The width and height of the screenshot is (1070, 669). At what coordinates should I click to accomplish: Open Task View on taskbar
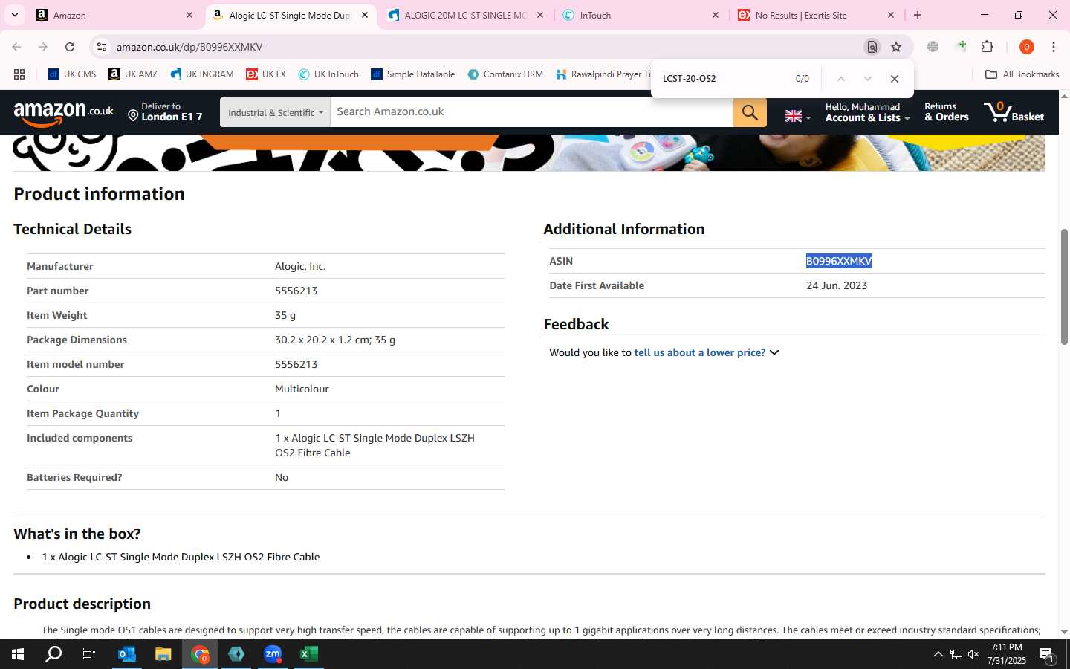[88, 654]
